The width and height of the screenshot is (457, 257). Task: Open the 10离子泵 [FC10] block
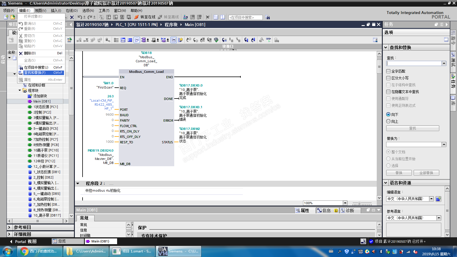[46, 150]
